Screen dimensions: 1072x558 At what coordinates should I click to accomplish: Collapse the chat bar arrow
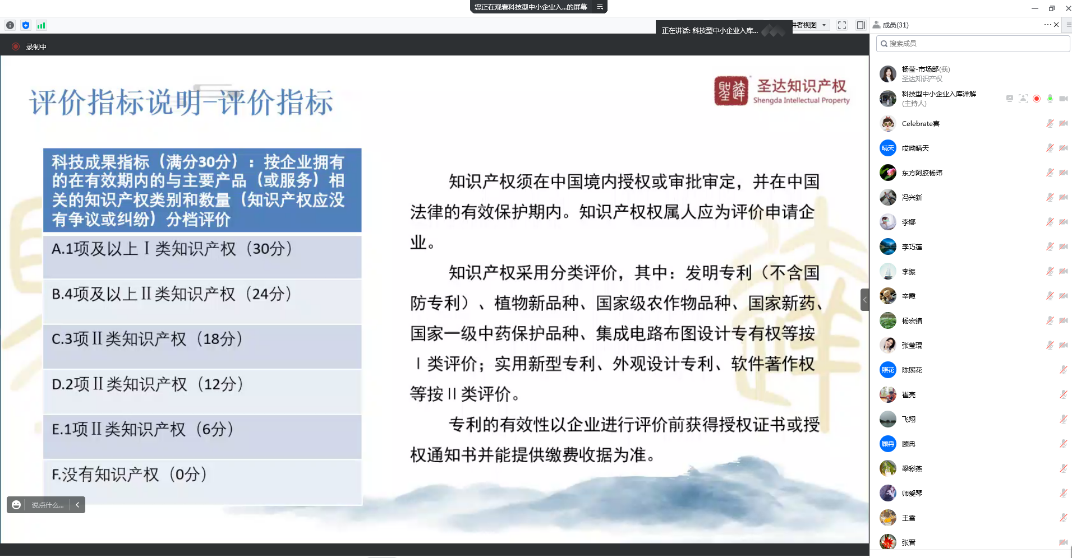(77, 505)
